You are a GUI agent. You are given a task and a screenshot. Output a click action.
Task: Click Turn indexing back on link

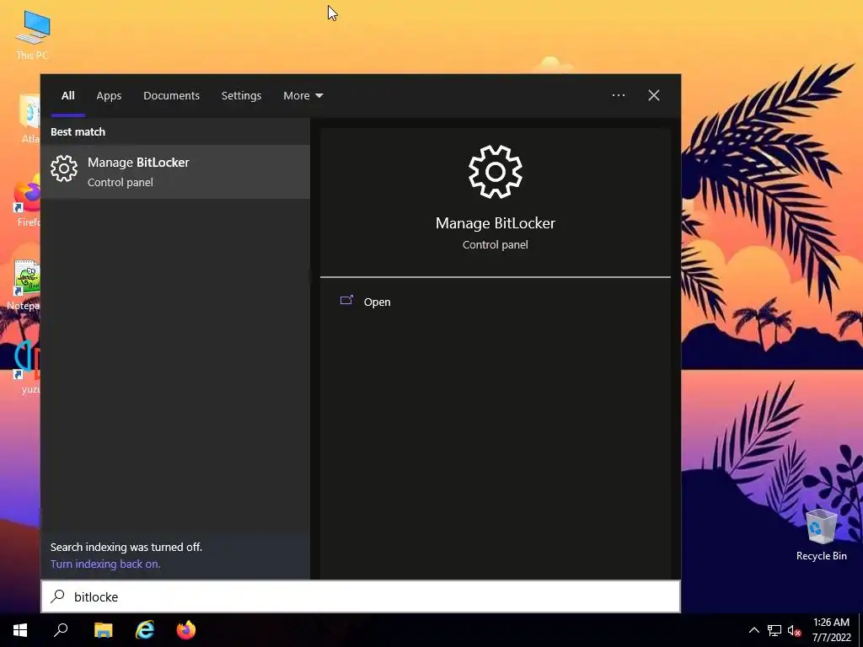pos(105,564)
